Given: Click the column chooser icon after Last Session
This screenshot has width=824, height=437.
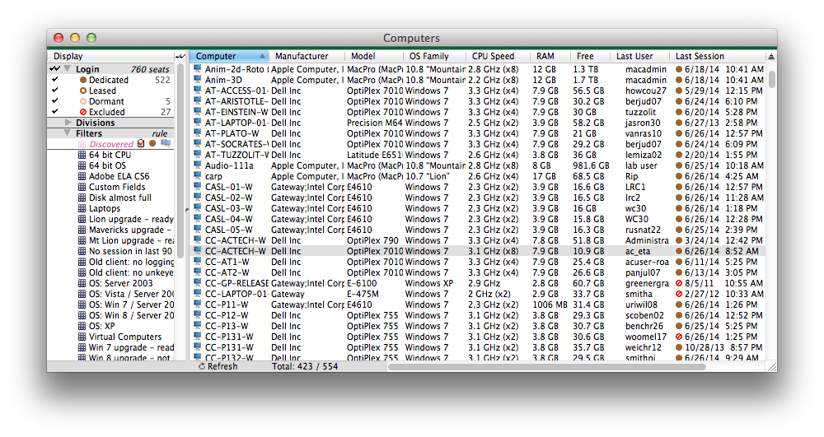Looking at the screenshot, I should click(771, 56).
